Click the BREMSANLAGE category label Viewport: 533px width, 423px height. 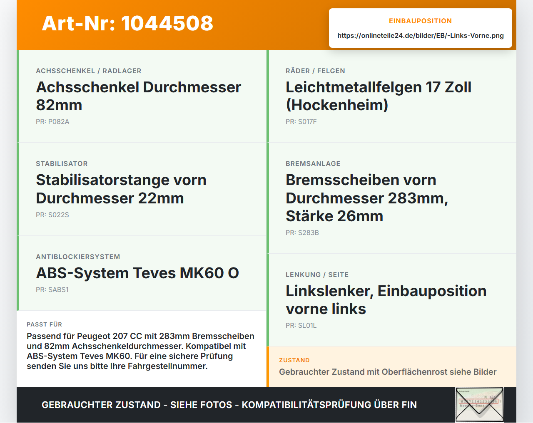coord(313,163)
